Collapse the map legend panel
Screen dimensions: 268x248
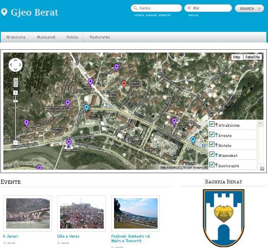tap(262, 168)
